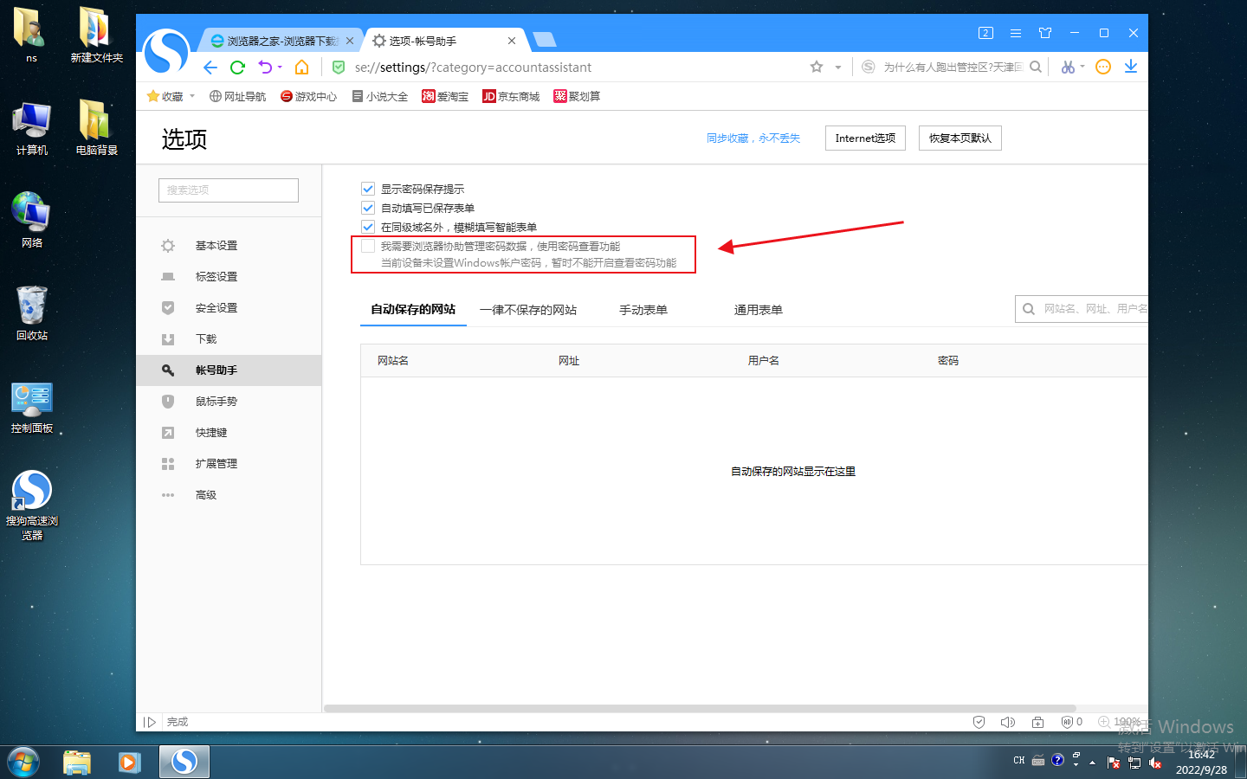Click the Internet选项 button
Viewport: 1247px width, 779px height.
864,138
